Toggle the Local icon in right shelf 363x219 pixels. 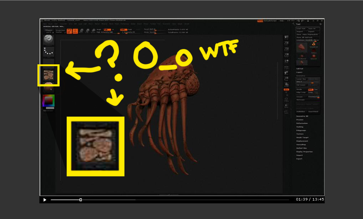[x=287, y=61]
